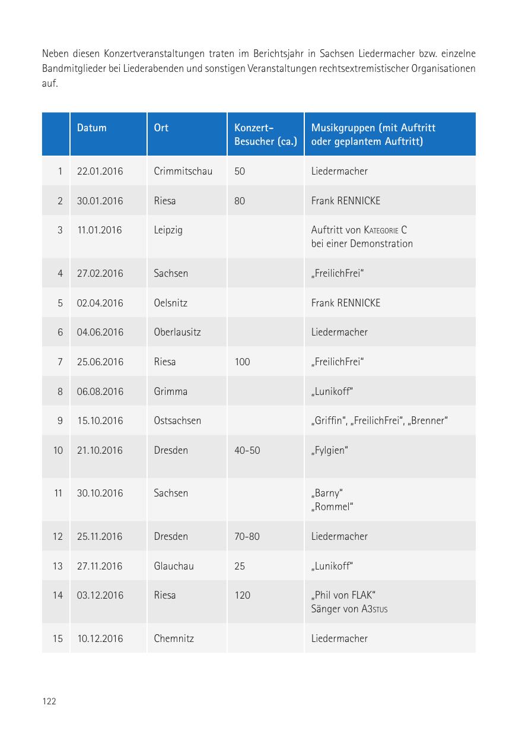This screenshot has height=737, width=519.
Task: Click the Oberlausitz cell
Action: pos(177,332)
